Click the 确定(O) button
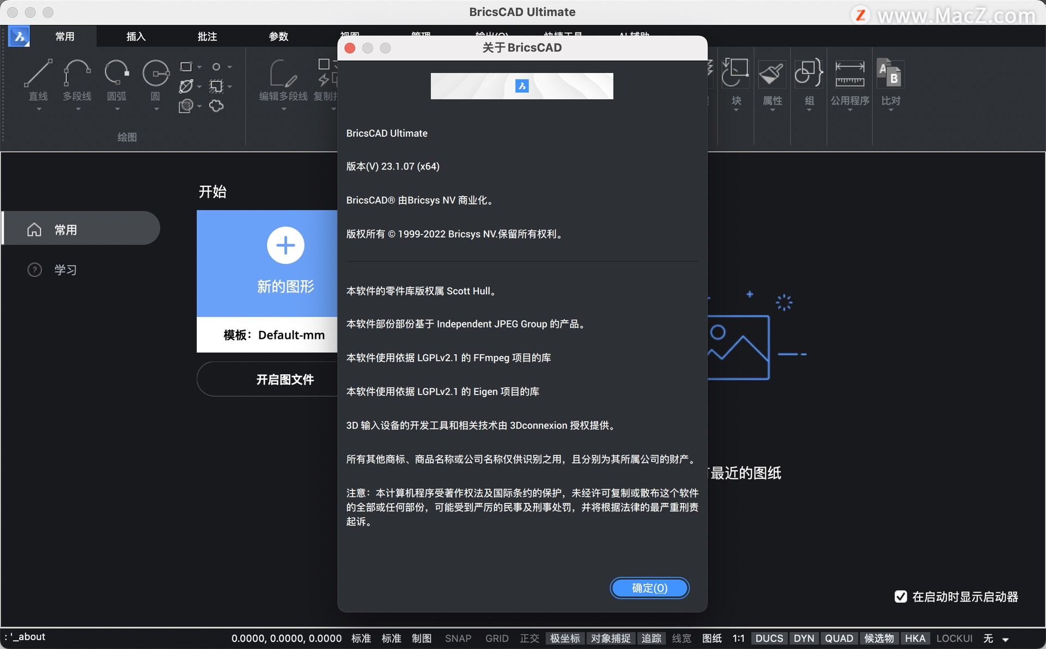 [x=649, y=588]
